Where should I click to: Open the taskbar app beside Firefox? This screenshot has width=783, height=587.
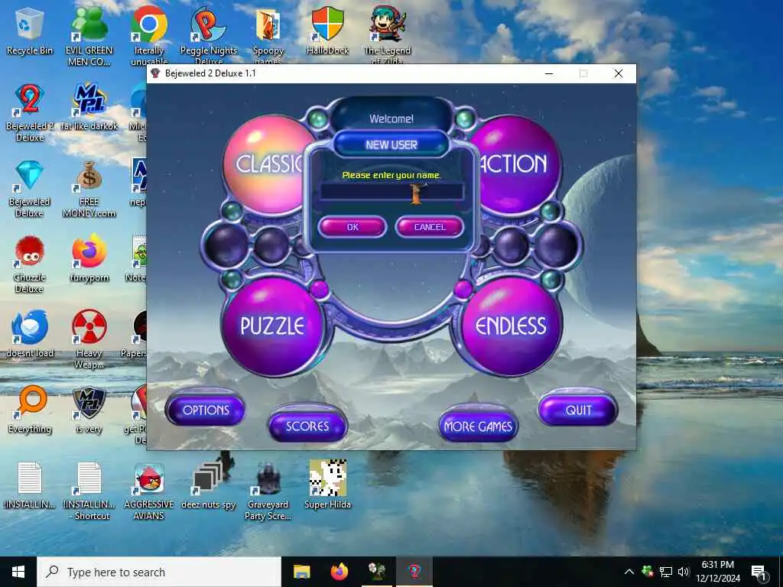coord(377,572)
